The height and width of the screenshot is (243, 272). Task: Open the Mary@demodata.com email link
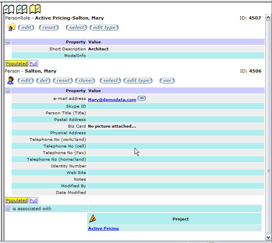(x=112, y=100)
